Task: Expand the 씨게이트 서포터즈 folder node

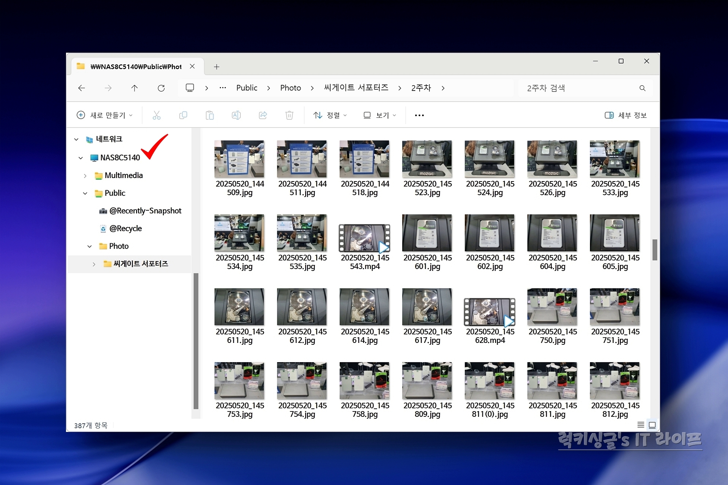Action: pyautogui.click(x=94, y=264)
